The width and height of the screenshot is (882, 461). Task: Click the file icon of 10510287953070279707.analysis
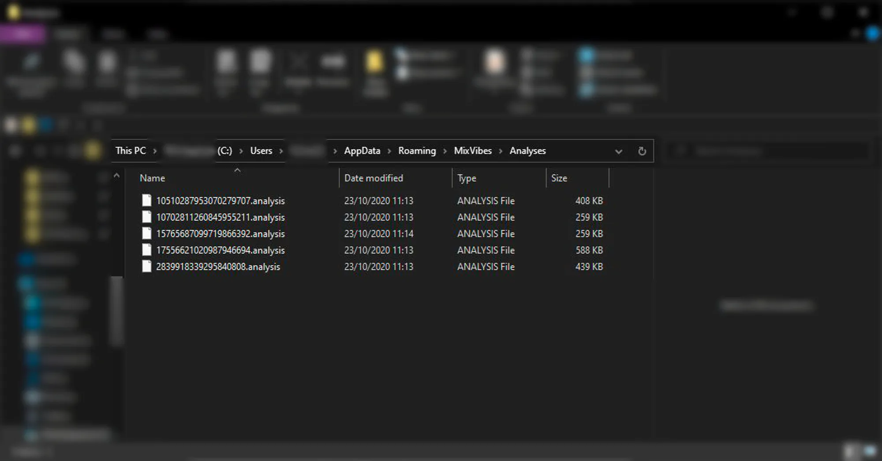[146, 201]
